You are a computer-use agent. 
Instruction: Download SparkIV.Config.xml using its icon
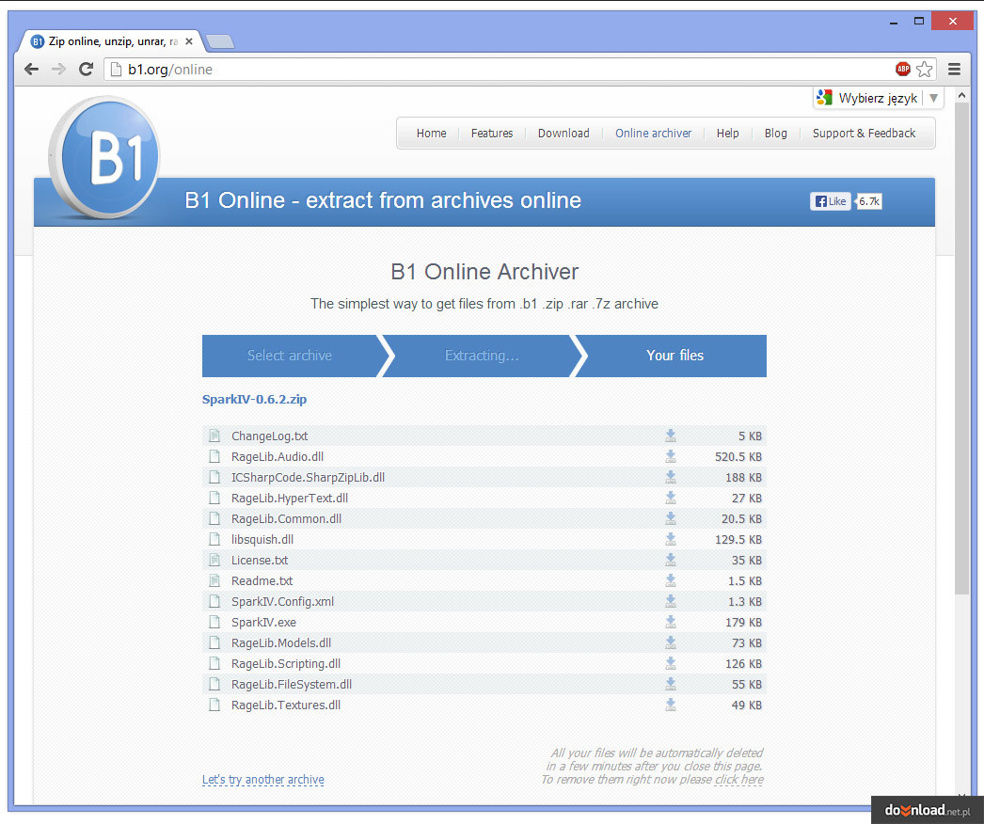(670, 601)
